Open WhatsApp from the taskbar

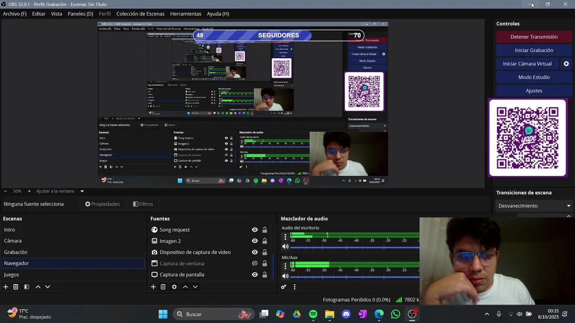coord(395,314)
